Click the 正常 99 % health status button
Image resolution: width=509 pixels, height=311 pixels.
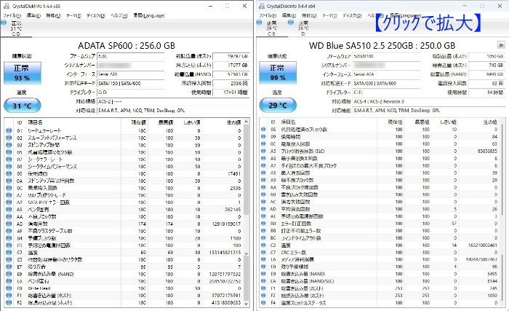pos(278,73)
